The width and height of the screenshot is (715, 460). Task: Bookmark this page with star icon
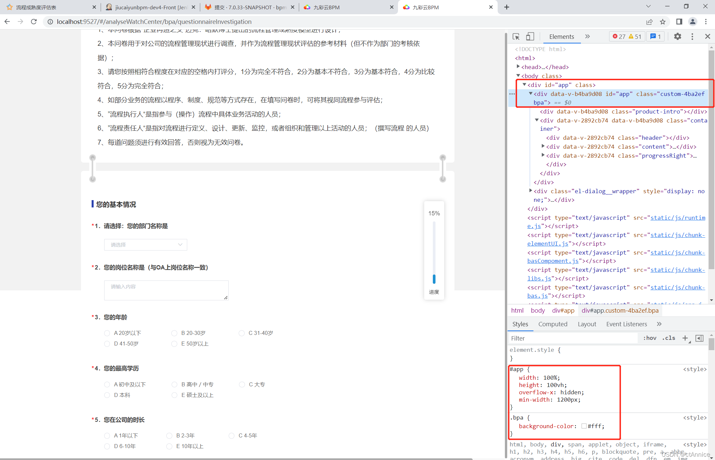click(663, 22)
